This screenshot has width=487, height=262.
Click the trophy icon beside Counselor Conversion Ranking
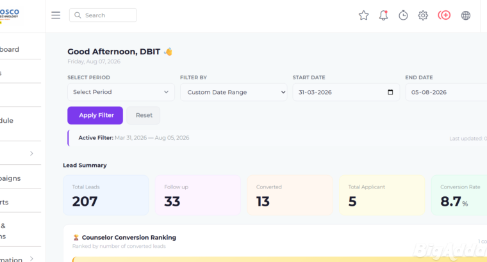76,238
